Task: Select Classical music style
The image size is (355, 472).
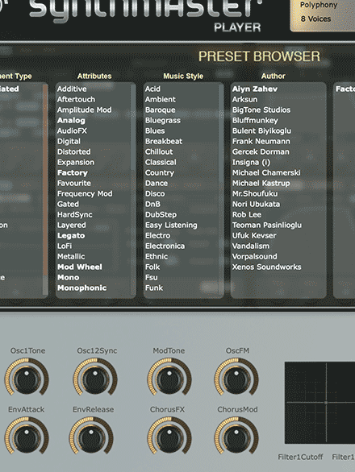Action: coord(161,162)
